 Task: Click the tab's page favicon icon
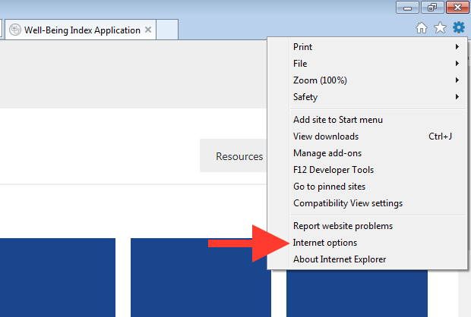click(x=15, y=30)
